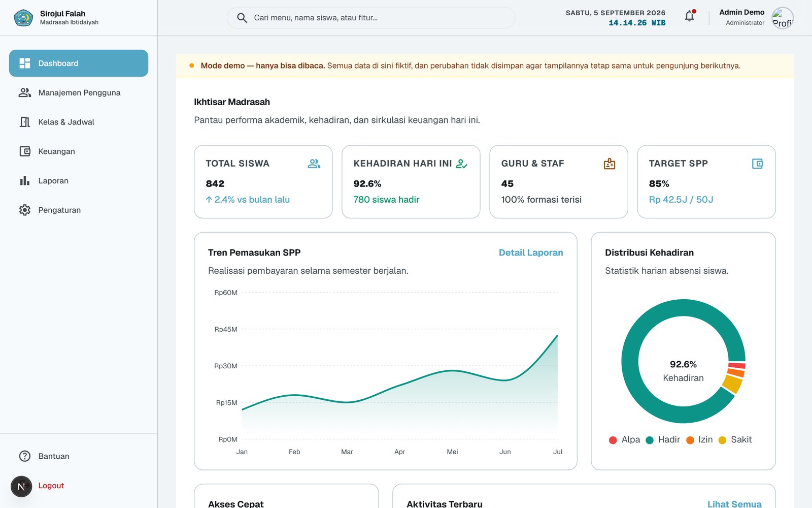Click Lihat Semua in Aktivitas Terbaru
The height and width of the screenshot is (508, 812).
pyautogui.click(x=734, y=503)
